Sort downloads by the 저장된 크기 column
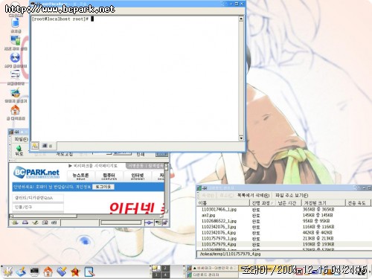Image resolution: width=372 pixels, height=279 pixels. click(324, 203)
